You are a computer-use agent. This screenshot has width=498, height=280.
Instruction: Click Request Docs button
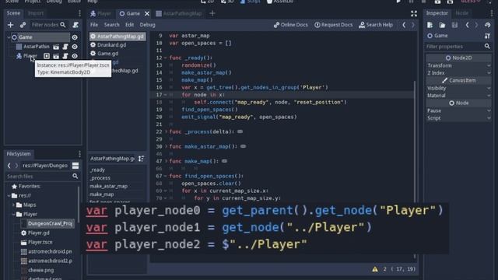coord(334,25)
